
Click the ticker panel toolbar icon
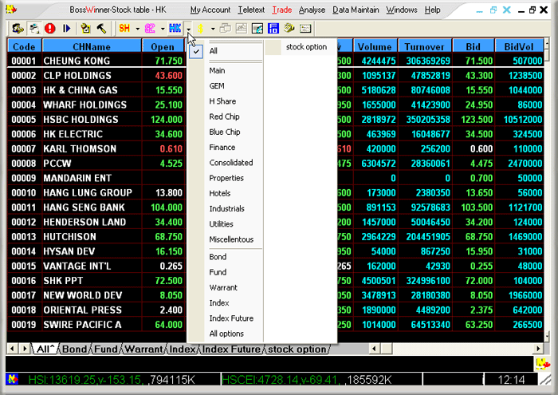coord(305,28)
